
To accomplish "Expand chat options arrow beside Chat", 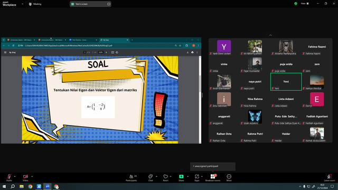I will pyautogui.click(x=156, y=176).
